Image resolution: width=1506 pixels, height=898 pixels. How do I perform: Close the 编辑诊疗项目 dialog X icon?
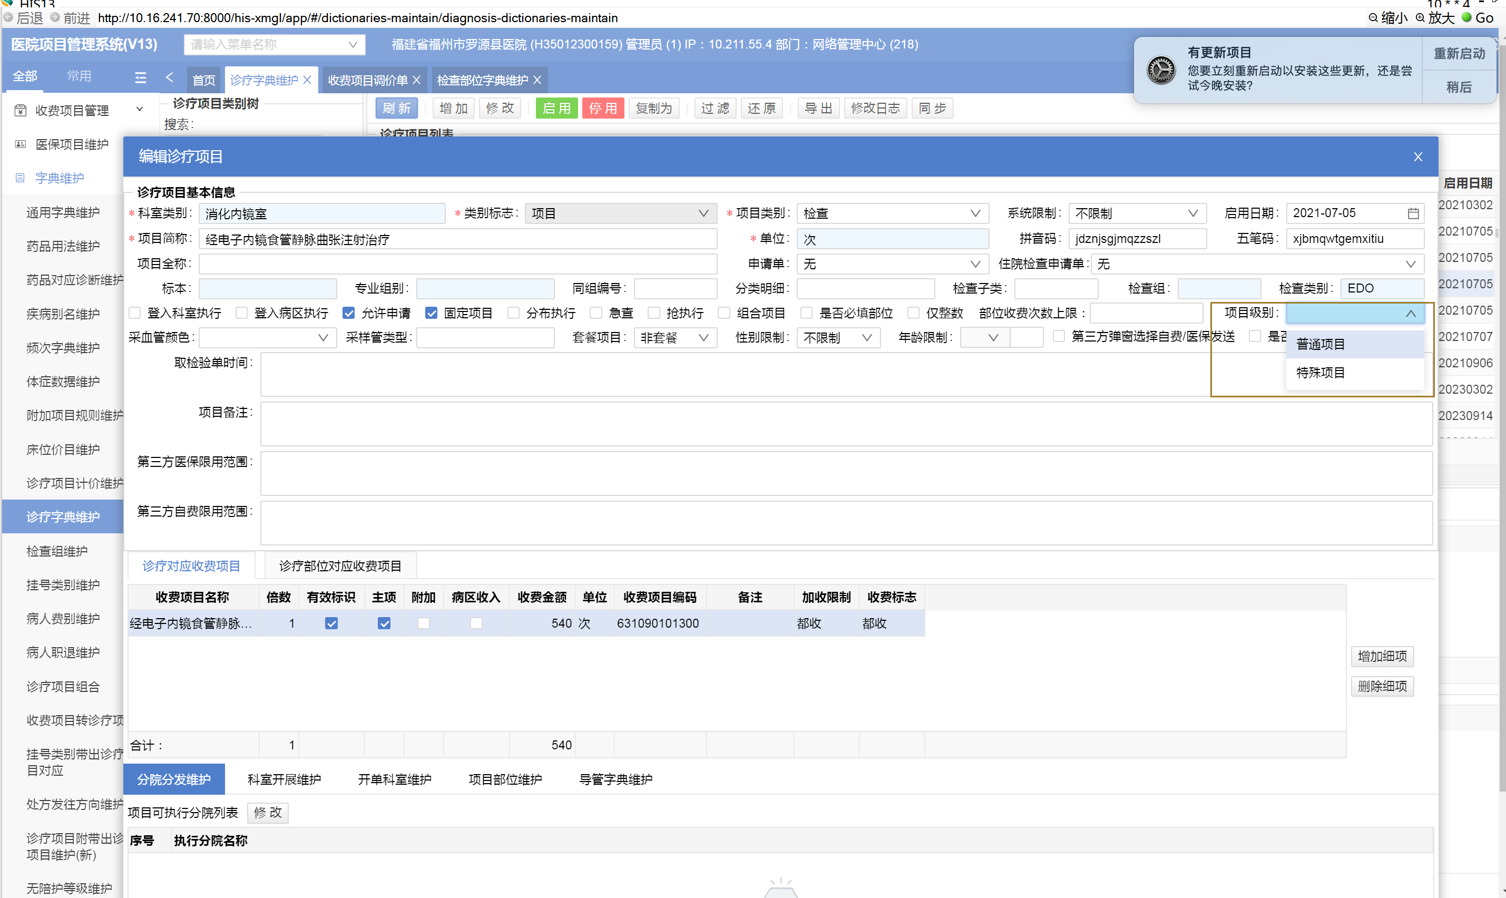tap(1417, 158)
